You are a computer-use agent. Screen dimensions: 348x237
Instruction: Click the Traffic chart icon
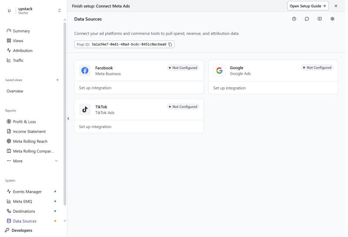pos(9,60)
